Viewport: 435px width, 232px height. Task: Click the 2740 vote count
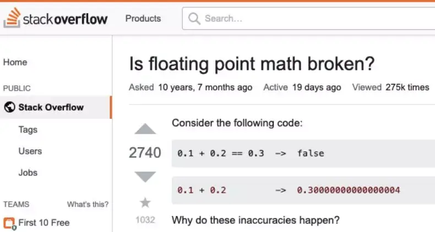click(145, 153)
